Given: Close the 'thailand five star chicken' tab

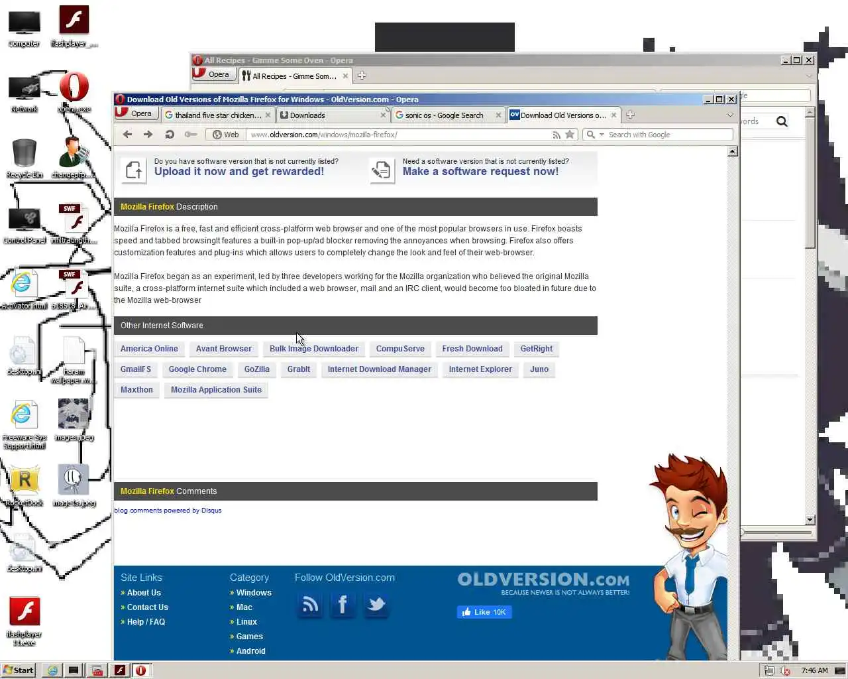Looking at the screenshot, I should [x=268, y=115].
